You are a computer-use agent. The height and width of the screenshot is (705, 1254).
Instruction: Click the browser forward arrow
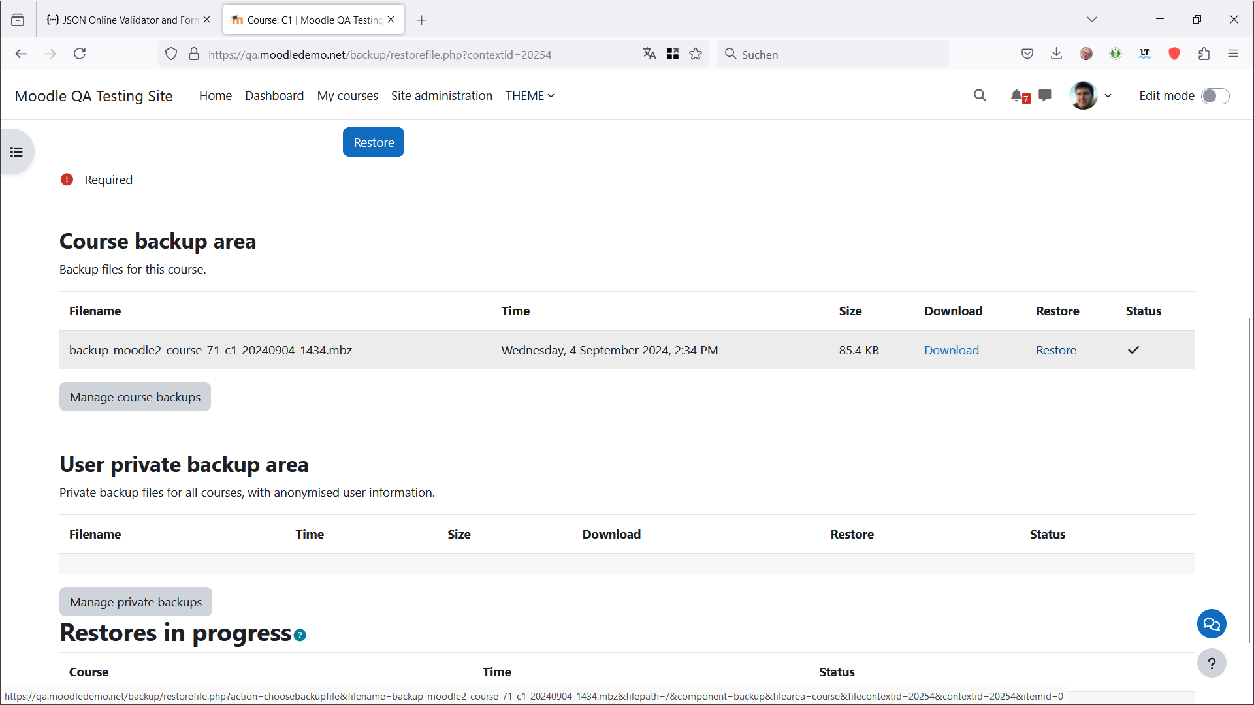point(50,54)
